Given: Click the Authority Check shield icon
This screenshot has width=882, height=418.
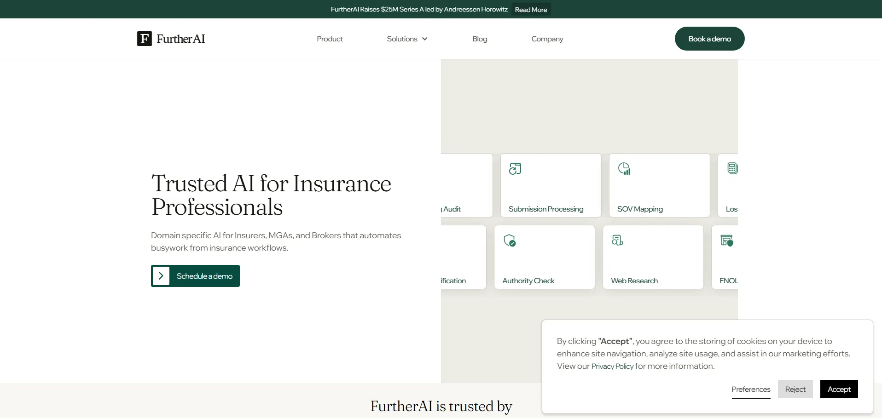Looking at the screenshot, I should (x=510, y=240).
